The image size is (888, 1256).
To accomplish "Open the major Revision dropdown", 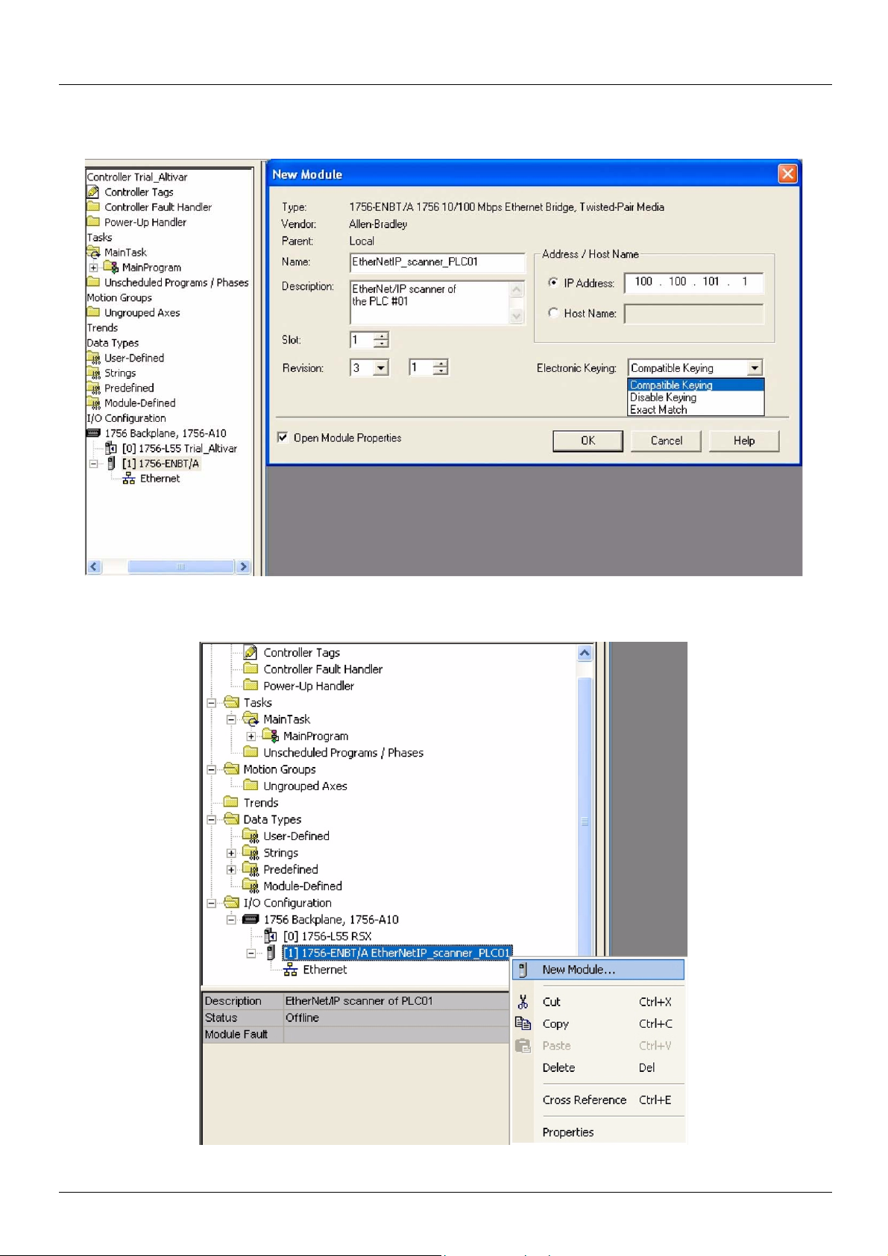I will 381,367.
